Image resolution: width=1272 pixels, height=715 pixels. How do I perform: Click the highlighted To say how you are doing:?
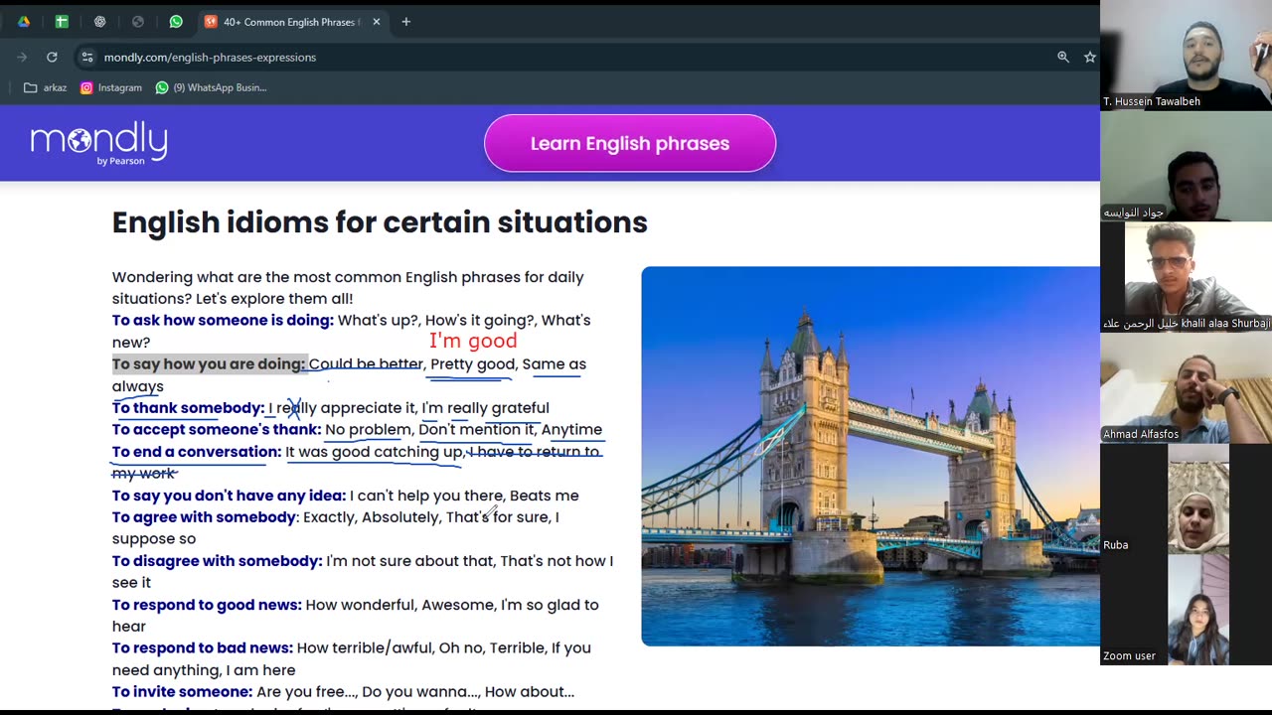point(209,363)
